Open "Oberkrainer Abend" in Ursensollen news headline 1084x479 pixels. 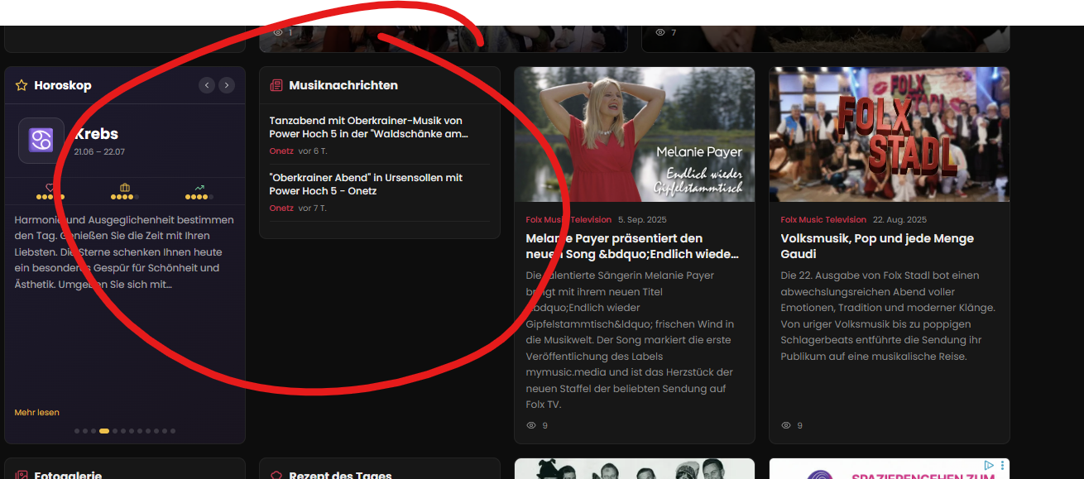point(366,184)
